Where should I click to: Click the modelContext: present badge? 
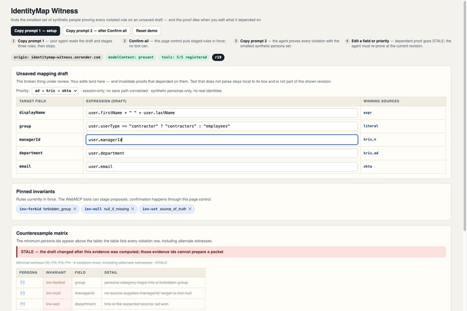[131, 57]
